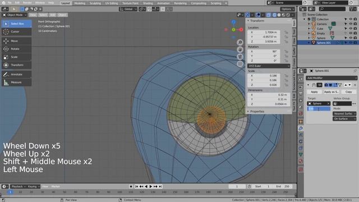Viewport: 359px width, 202px height.
Task: Toggle render visibility of Collection
Action: coord(355,19)
